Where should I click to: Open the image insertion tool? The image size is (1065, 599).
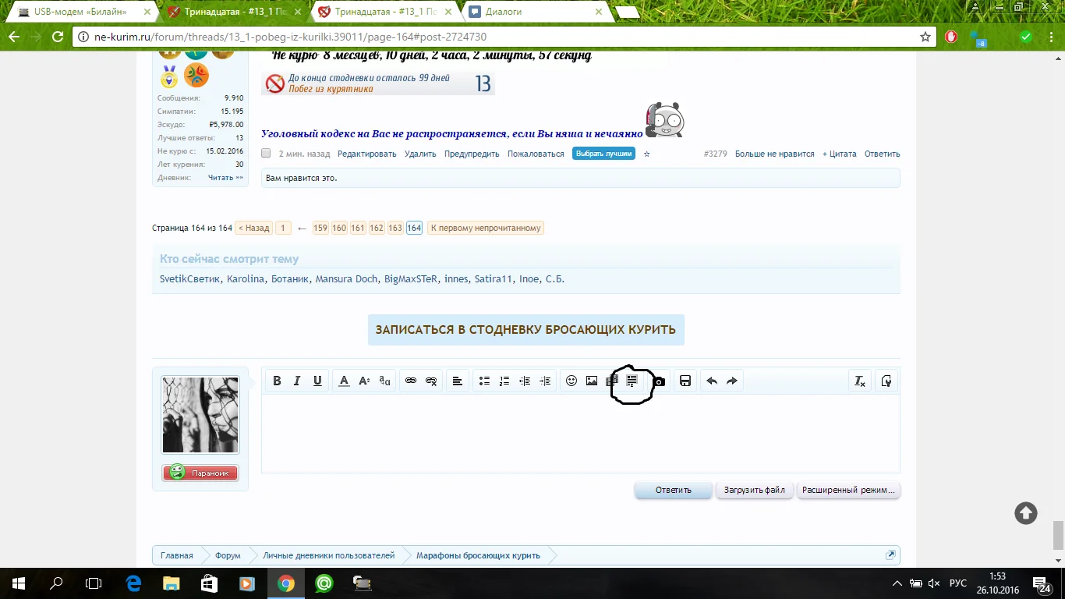point(592,381)
